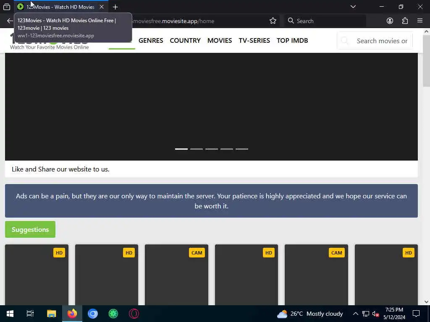Go to the TV-SERIES section
430x322 pixels.
pos(254,41)
